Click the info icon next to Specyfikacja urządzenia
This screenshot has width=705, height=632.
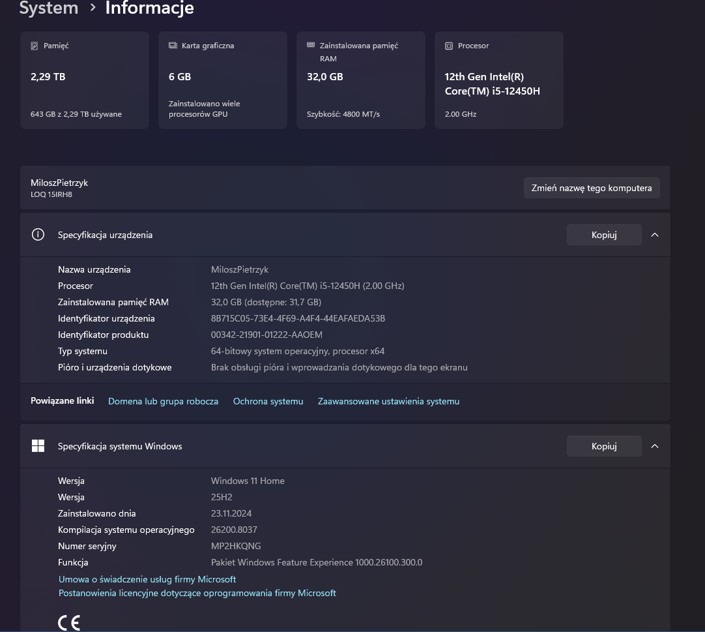[38, 235]
